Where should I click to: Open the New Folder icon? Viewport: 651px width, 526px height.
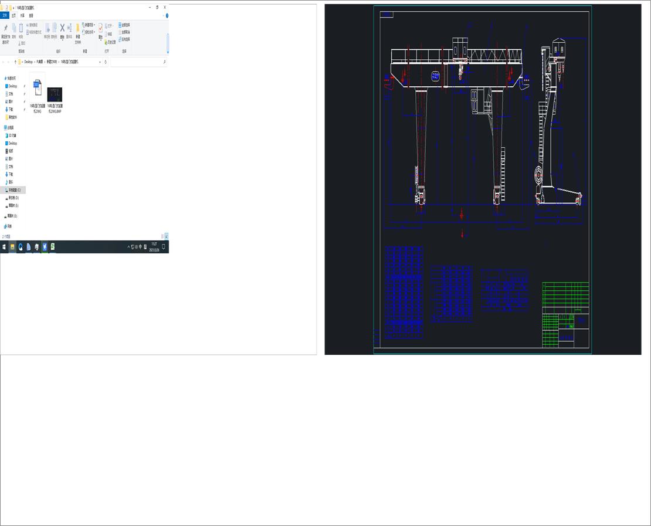pos(77,29)
